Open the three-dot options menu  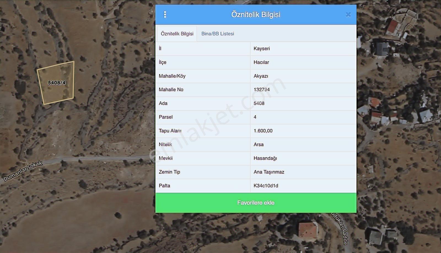(165, 15)
